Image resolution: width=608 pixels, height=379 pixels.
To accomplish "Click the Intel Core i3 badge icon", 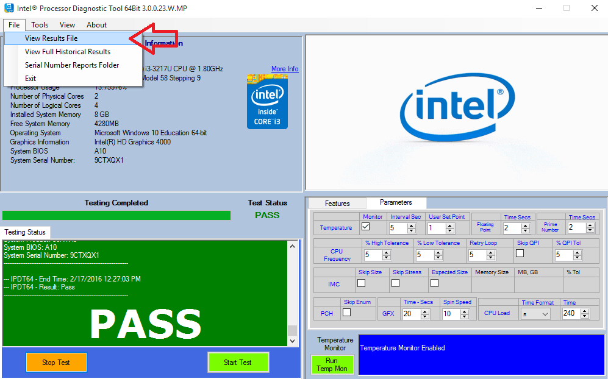I will (x=267, y=102).
